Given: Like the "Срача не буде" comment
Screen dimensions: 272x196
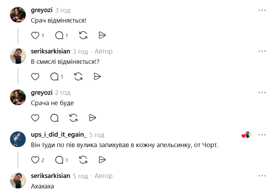Looking at the screenshot, I should [x=35, y=118].
